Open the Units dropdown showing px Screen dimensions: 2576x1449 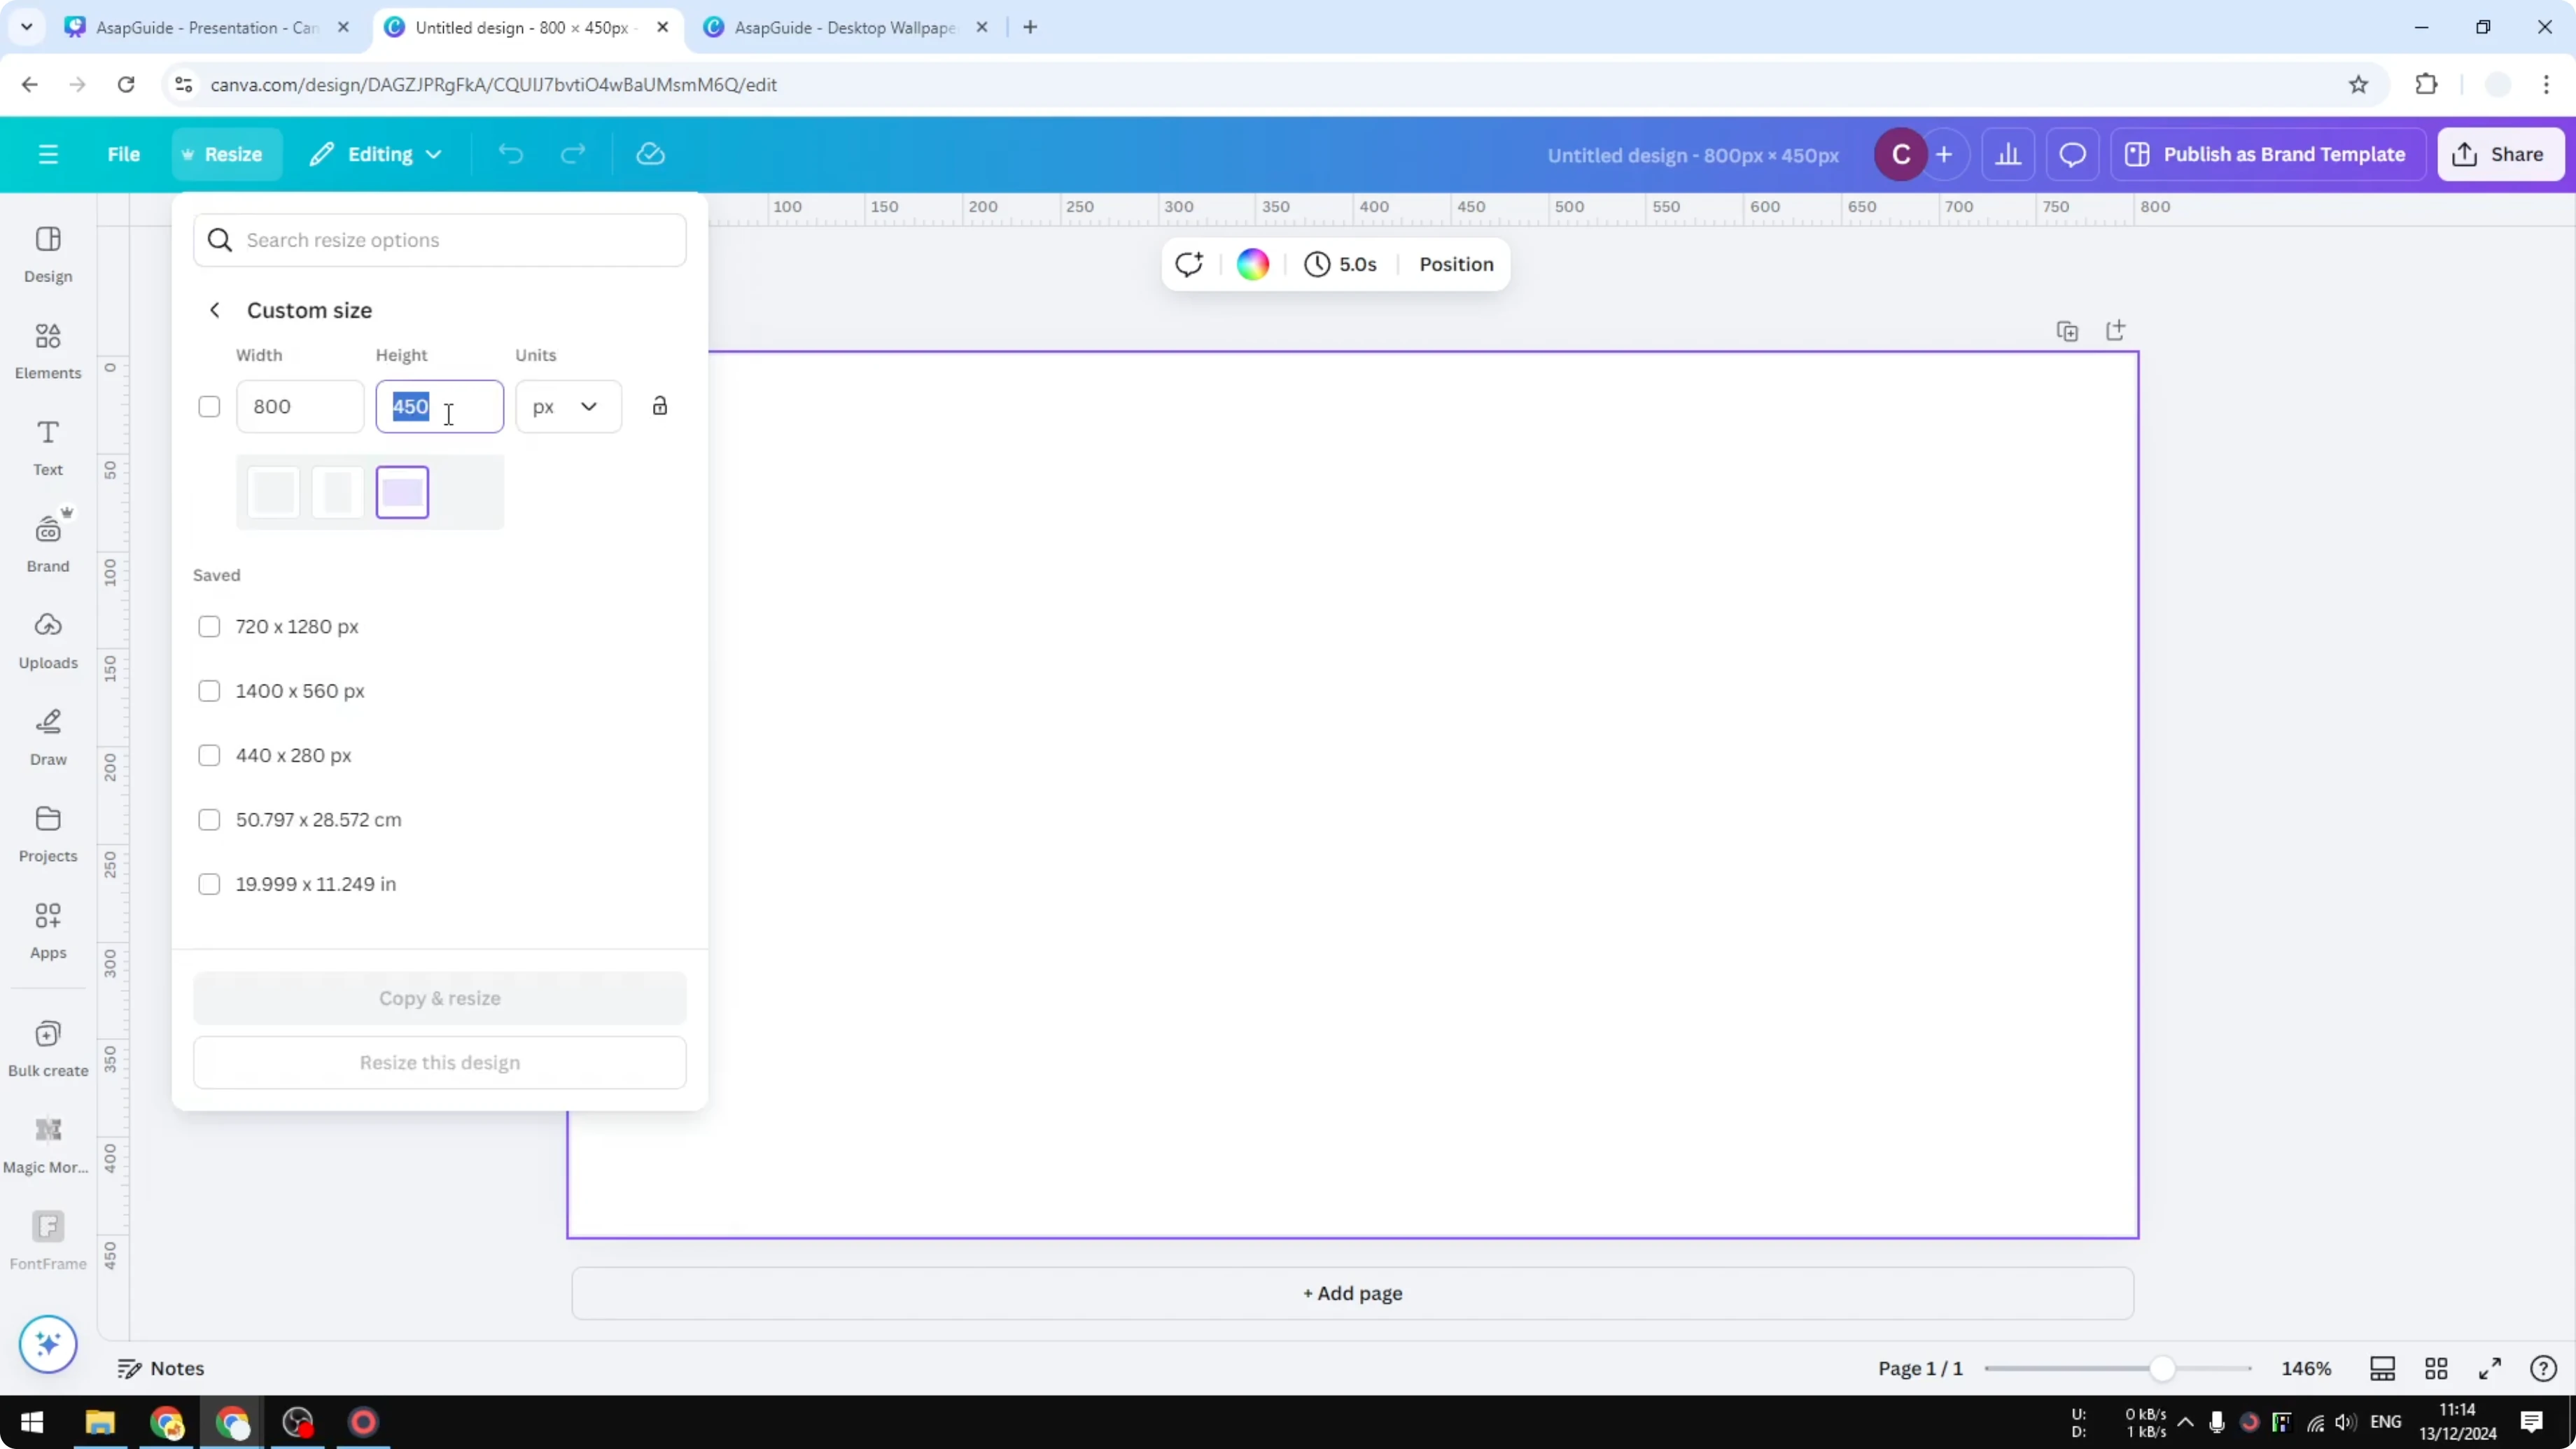(567, 406)
